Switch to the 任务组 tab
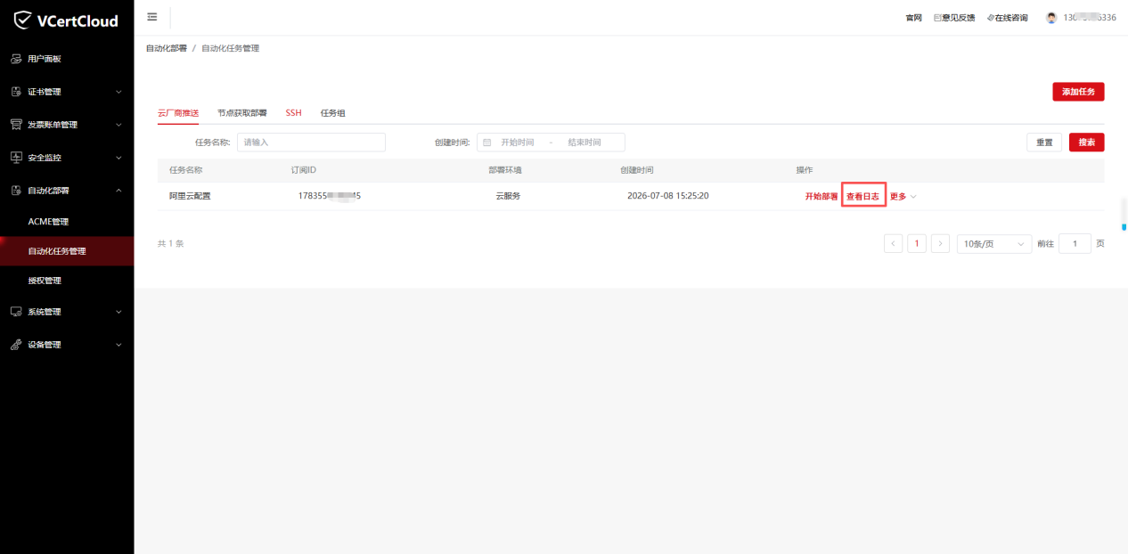Viewport: 1128px width, 554px height. click(x=333, y=113)
